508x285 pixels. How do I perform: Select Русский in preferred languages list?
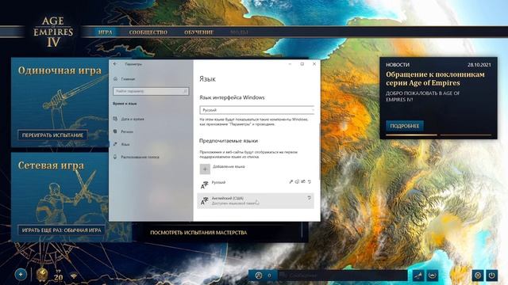click(256, 184)
